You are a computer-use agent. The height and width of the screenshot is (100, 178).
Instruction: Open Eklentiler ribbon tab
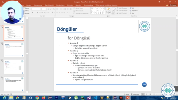78,5
